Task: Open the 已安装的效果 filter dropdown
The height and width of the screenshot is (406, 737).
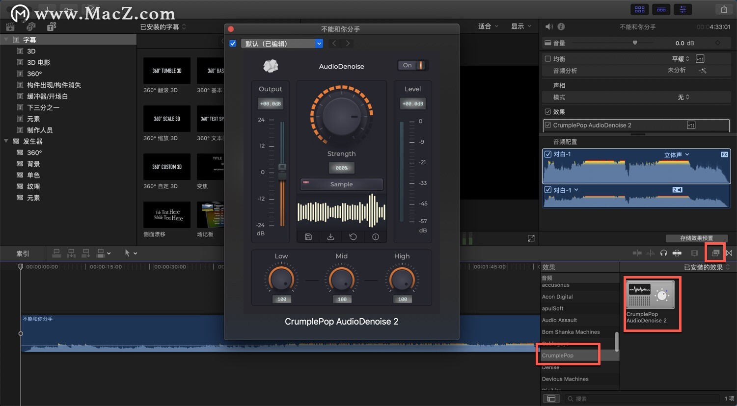Action: point(707,267)
